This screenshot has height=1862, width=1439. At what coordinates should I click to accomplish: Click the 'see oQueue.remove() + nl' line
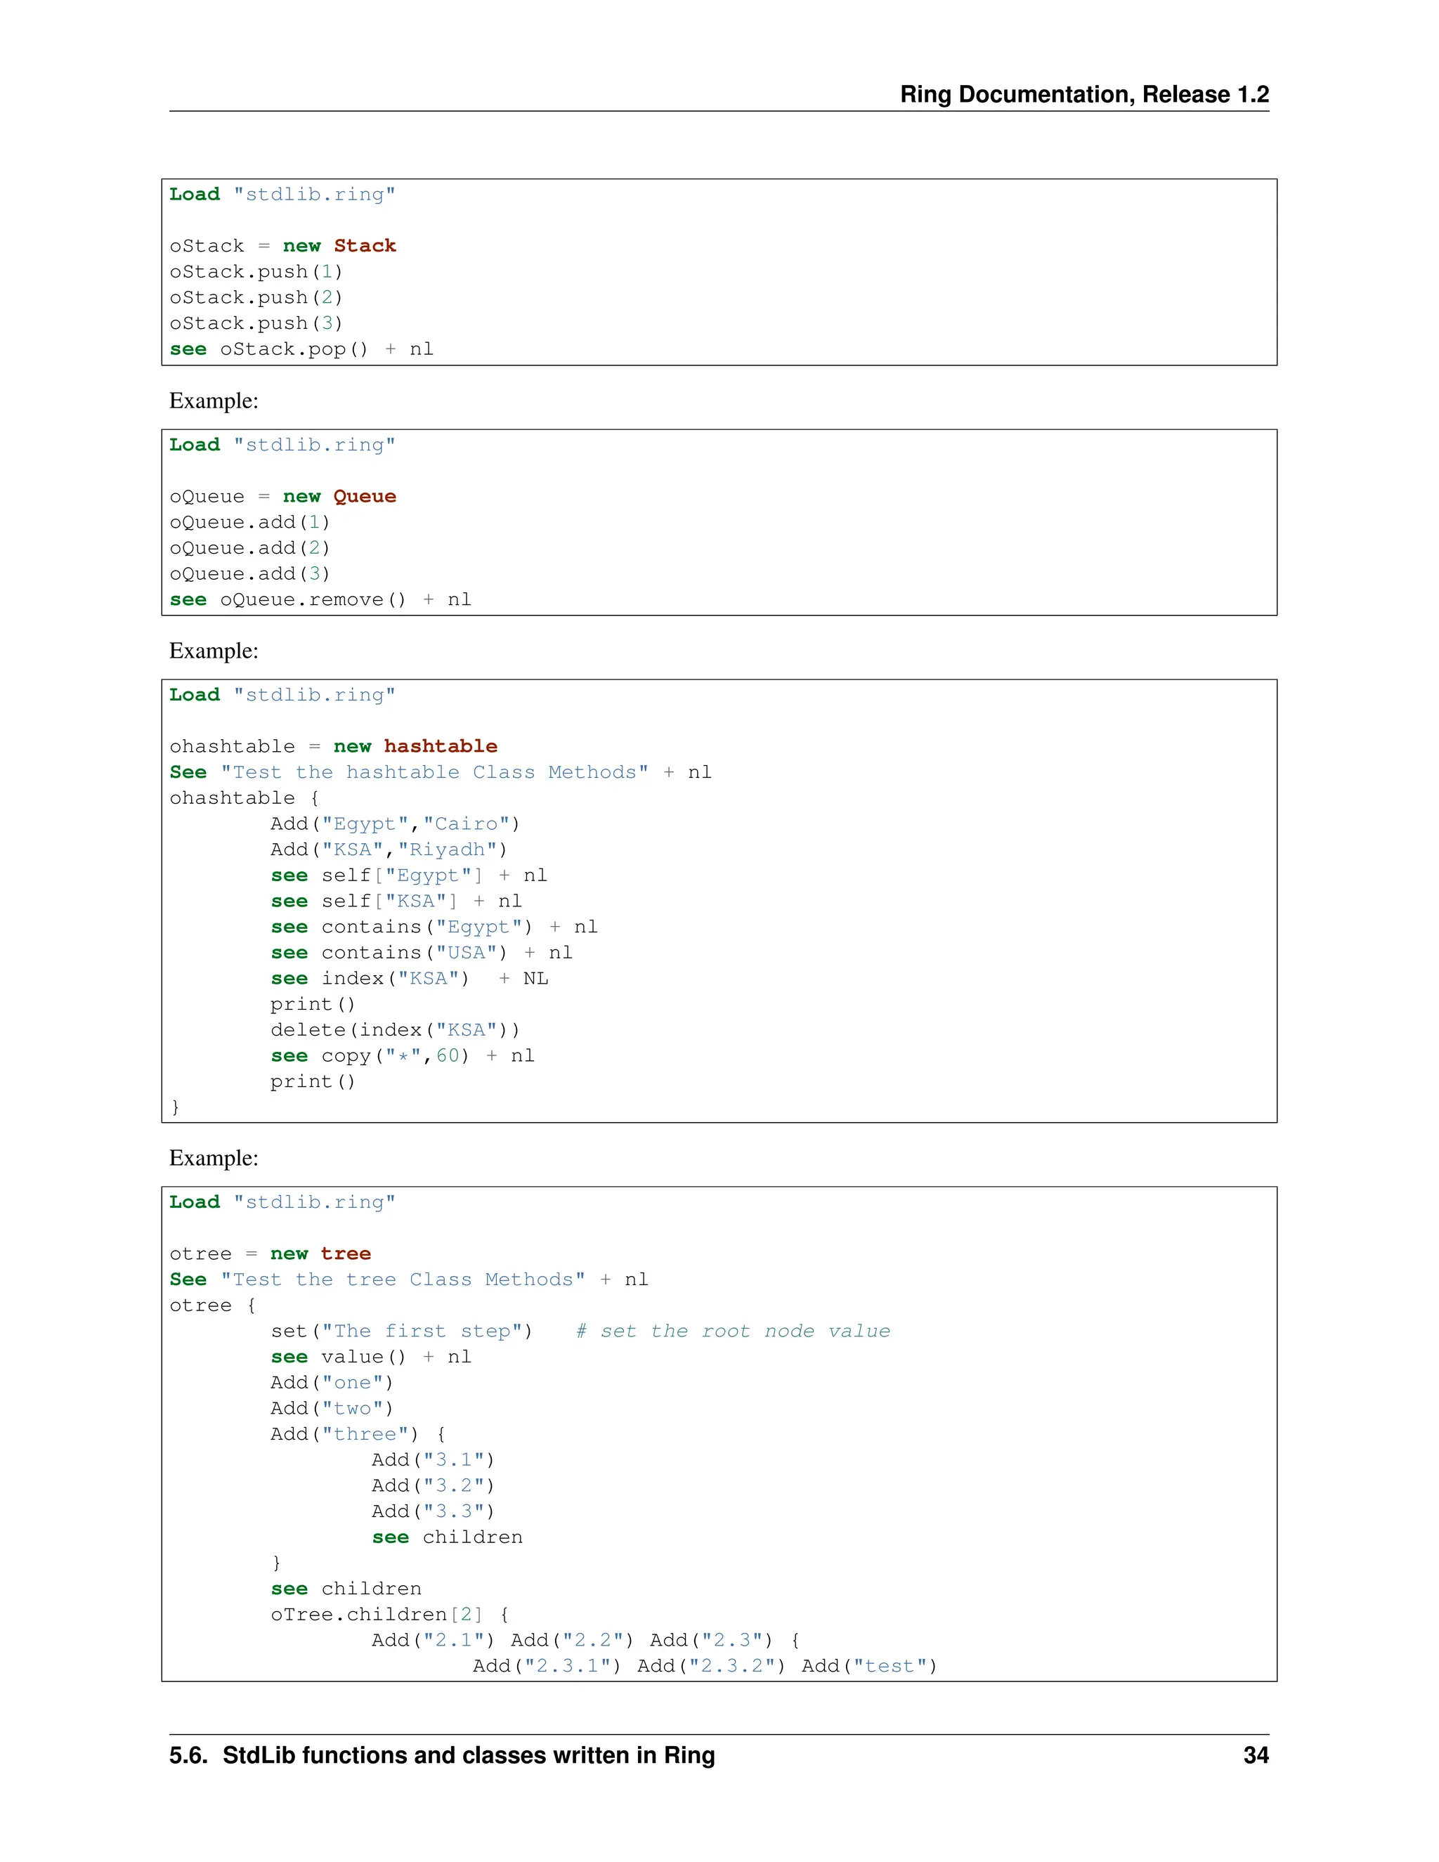(320, 600)
